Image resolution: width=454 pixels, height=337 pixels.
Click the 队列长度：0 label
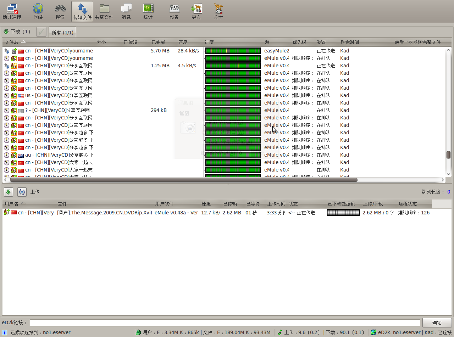point(436,192)
